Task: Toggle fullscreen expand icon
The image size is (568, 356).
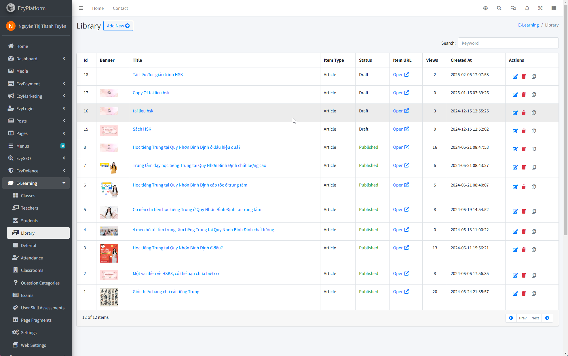Action: (540, 8)
